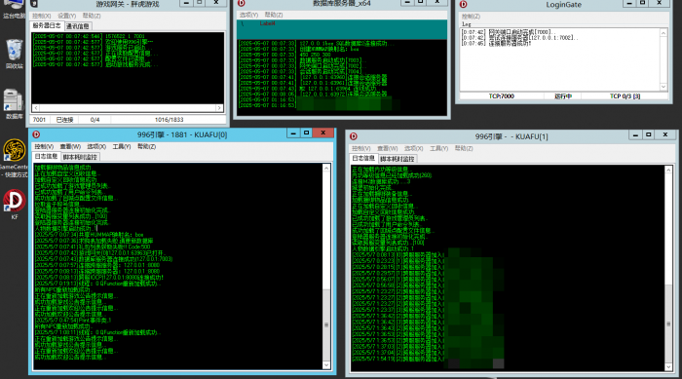The width and height of the screenshot is (682, 379).
Task: Click the KUAFU[1] window title icon
Action: [x=354, y=136]
